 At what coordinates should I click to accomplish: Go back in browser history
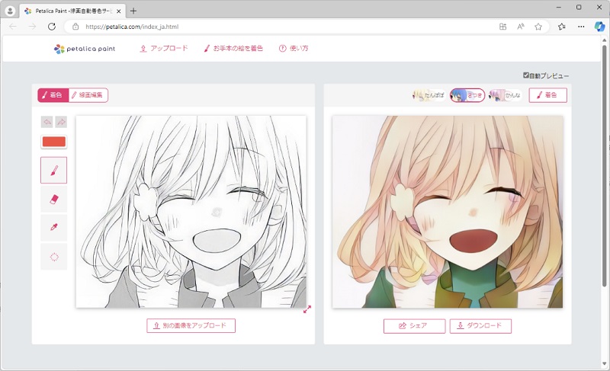pyautogui.click(x=13, y=27)
